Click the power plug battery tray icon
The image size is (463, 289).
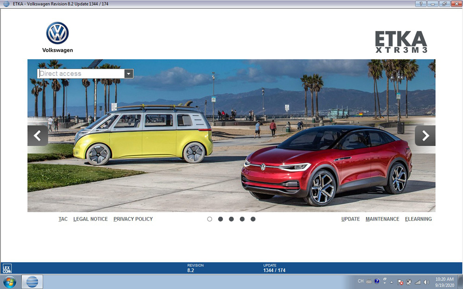click(409, 282)
